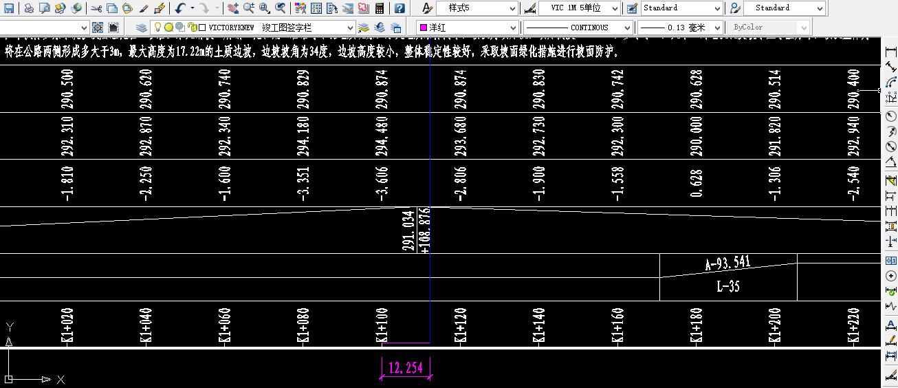This screenshot has height=388, width=898.
Task: Open the 0.13 毫米 lineweight dropdown
Action: tap(679, 28)
